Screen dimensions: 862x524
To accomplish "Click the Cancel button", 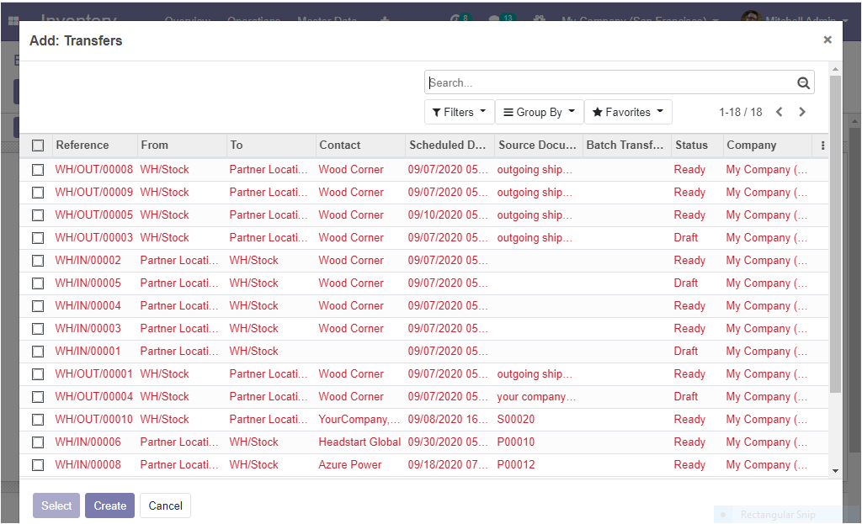I will tap(165, 505).
